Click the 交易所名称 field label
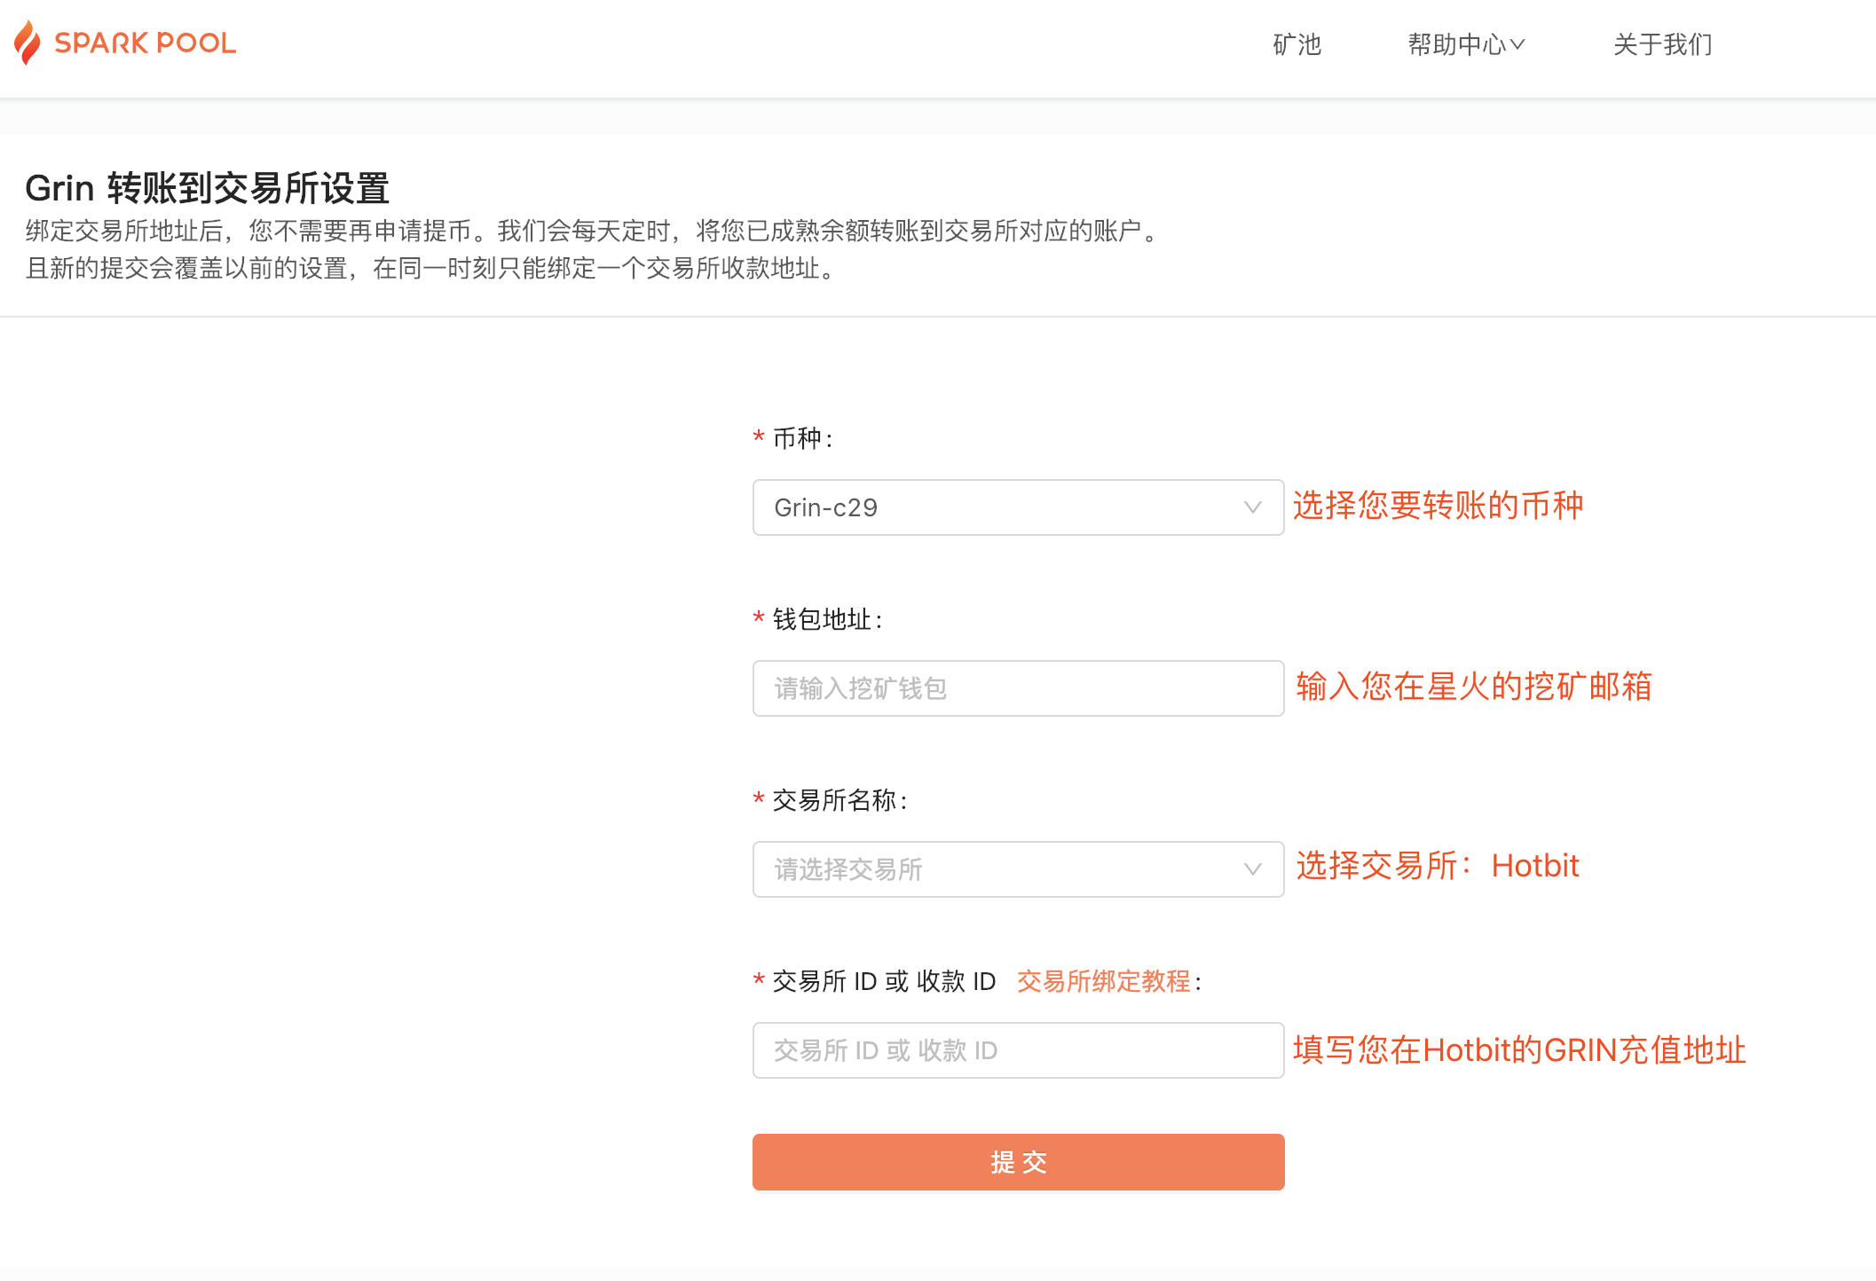The width and height of the screenshot is (1876, 1281). 839,800
